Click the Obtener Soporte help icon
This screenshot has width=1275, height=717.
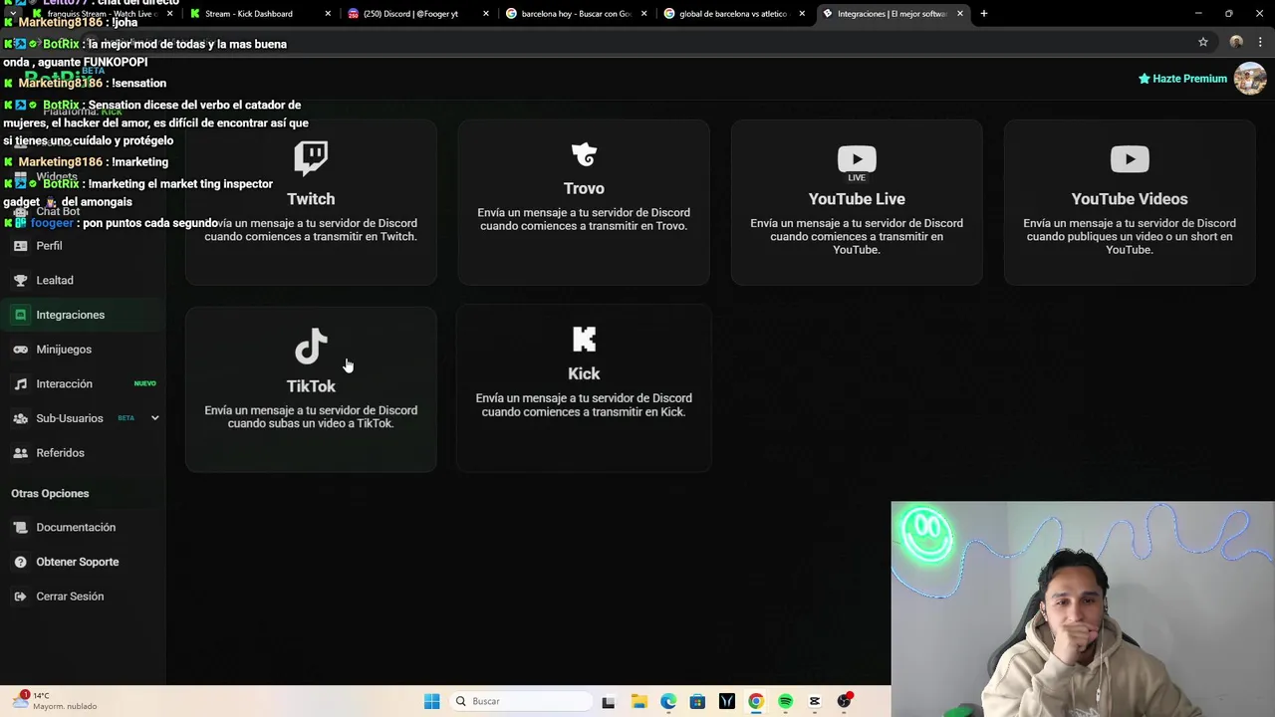20,562
